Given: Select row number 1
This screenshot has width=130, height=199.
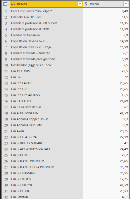Looking at the screenshot, I should click(x=6, y=11).
